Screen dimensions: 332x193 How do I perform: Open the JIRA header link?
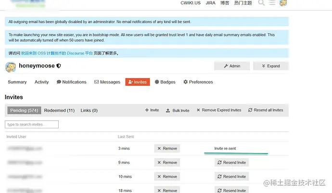point(210,3)
